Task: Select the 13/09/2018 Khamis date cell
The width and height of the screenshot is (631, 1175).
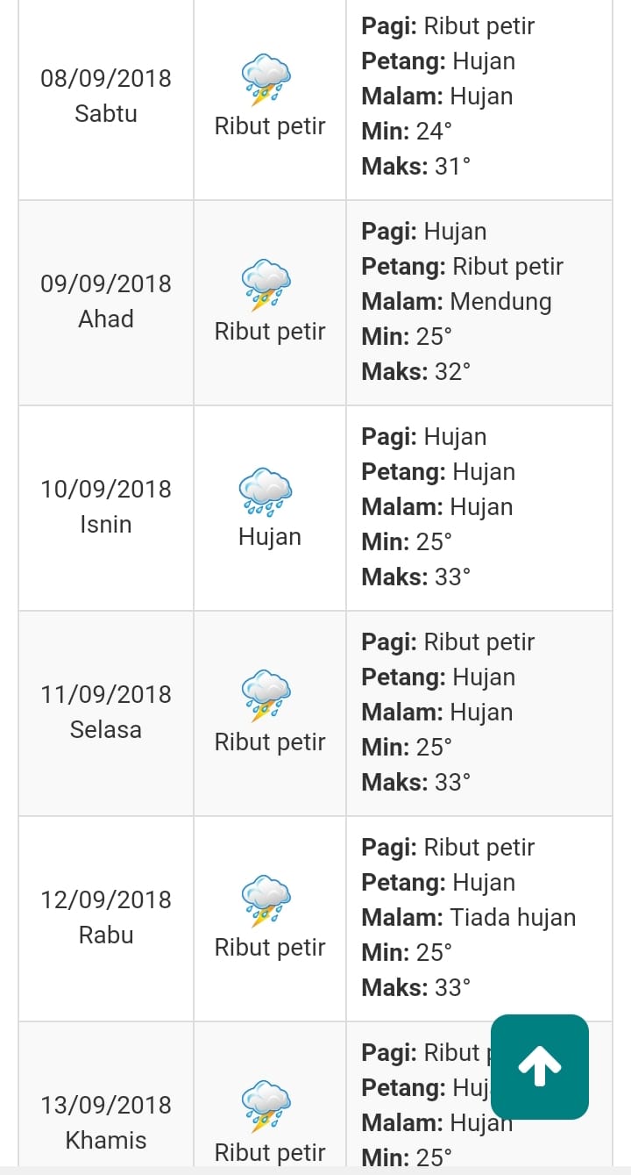Action: pos(106,1095)
